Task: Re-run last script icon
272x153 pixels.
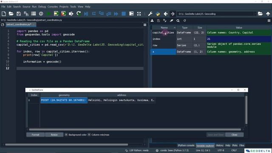Action: coord(79,14)
